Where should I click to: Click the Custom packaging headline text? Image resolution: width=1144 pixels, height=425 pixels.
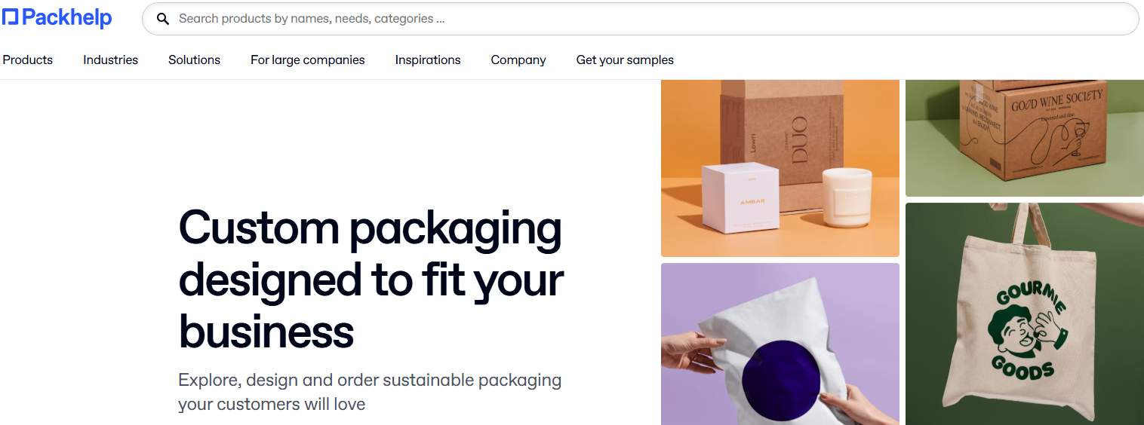(x=371, y=279)
